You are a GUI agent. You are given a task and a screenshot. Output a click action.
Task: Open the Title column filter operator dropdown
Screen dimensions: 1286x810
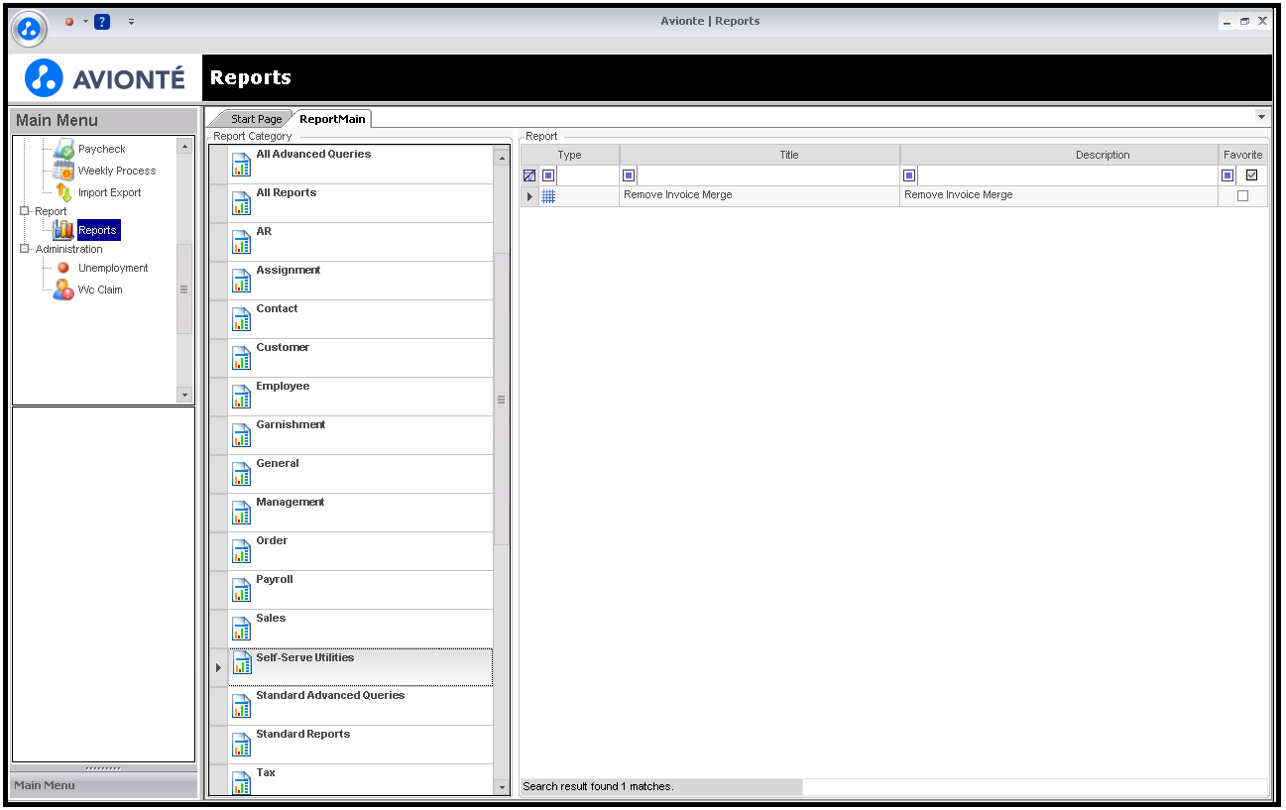pyautogui.click(x=629, y=175)
